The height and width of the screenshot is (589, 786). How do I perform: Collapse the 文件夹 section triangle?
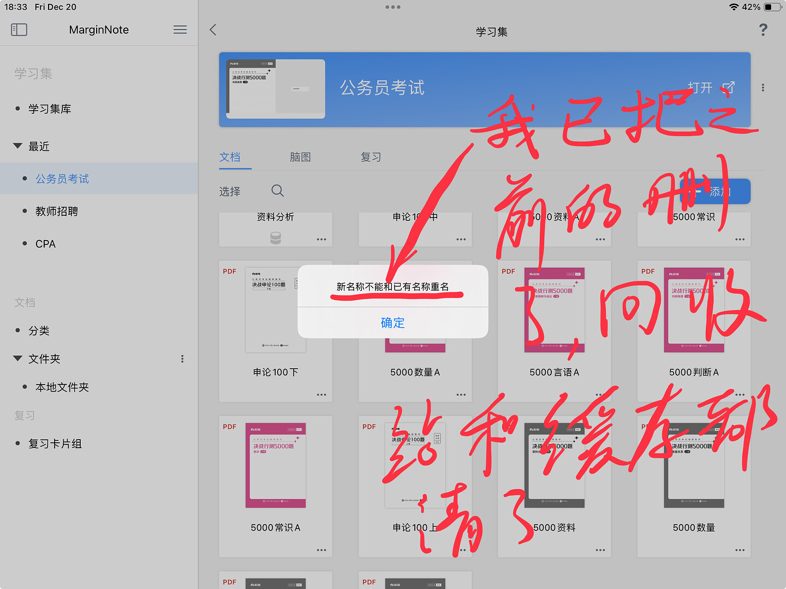[x=17, y=358]
